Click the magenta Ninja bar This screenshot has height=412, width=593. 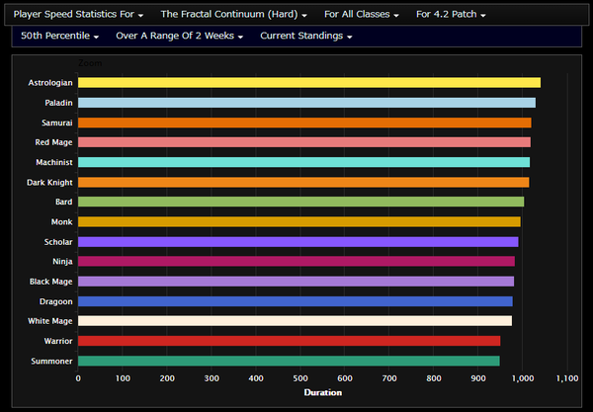[x=296, y=262]
